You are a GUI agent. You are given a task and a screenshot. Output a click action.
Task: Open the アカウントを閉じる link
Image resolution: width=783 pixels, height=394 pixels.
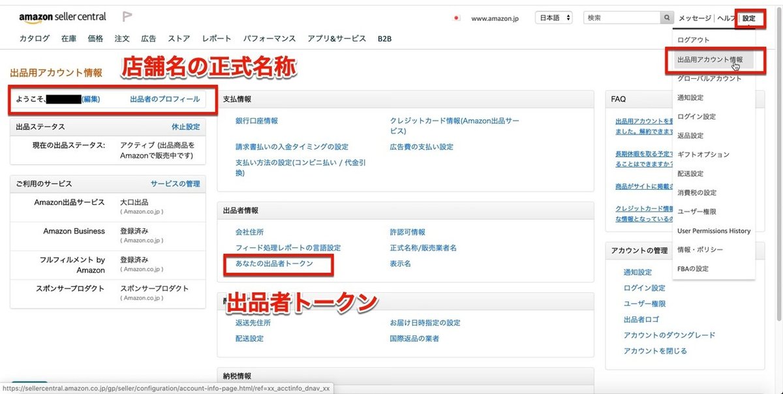click(655, 350)
